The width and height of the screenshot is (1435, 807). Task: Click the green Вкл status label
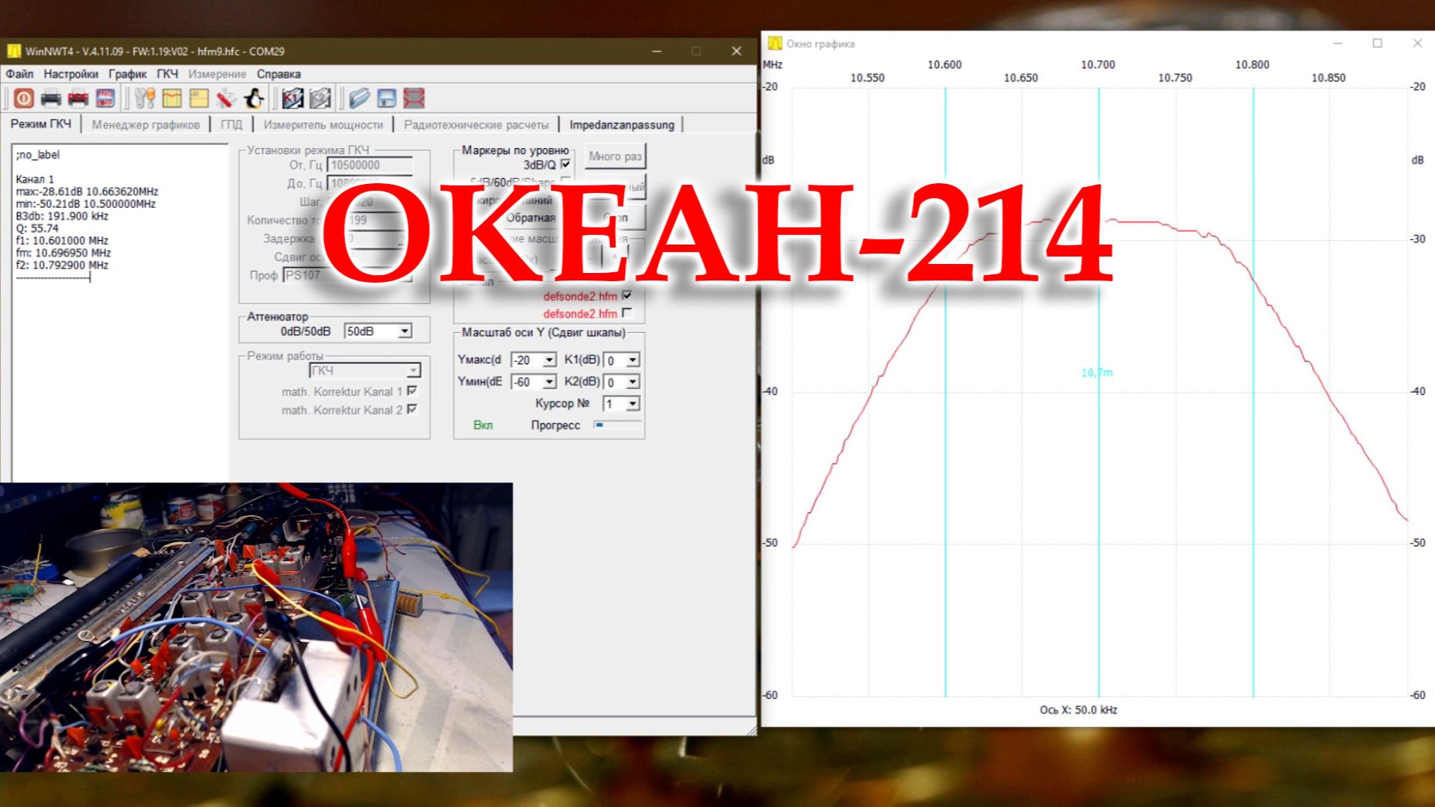pos(483,425)
